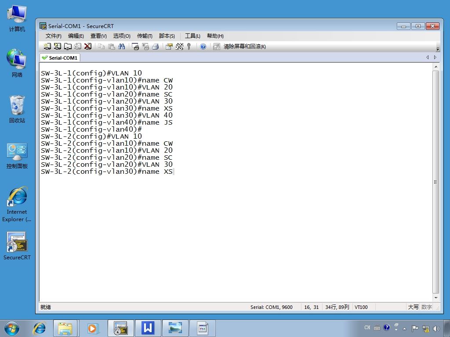This screenshot has width=450, height=337.
Task: Click status bar text 'Serial: COM1, 9600'
Action: click(271, 307)
